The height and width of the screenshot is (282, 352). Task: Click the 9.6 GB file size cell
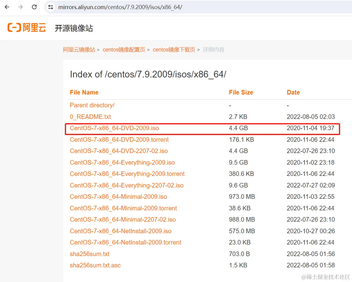(x=238, y=185)
